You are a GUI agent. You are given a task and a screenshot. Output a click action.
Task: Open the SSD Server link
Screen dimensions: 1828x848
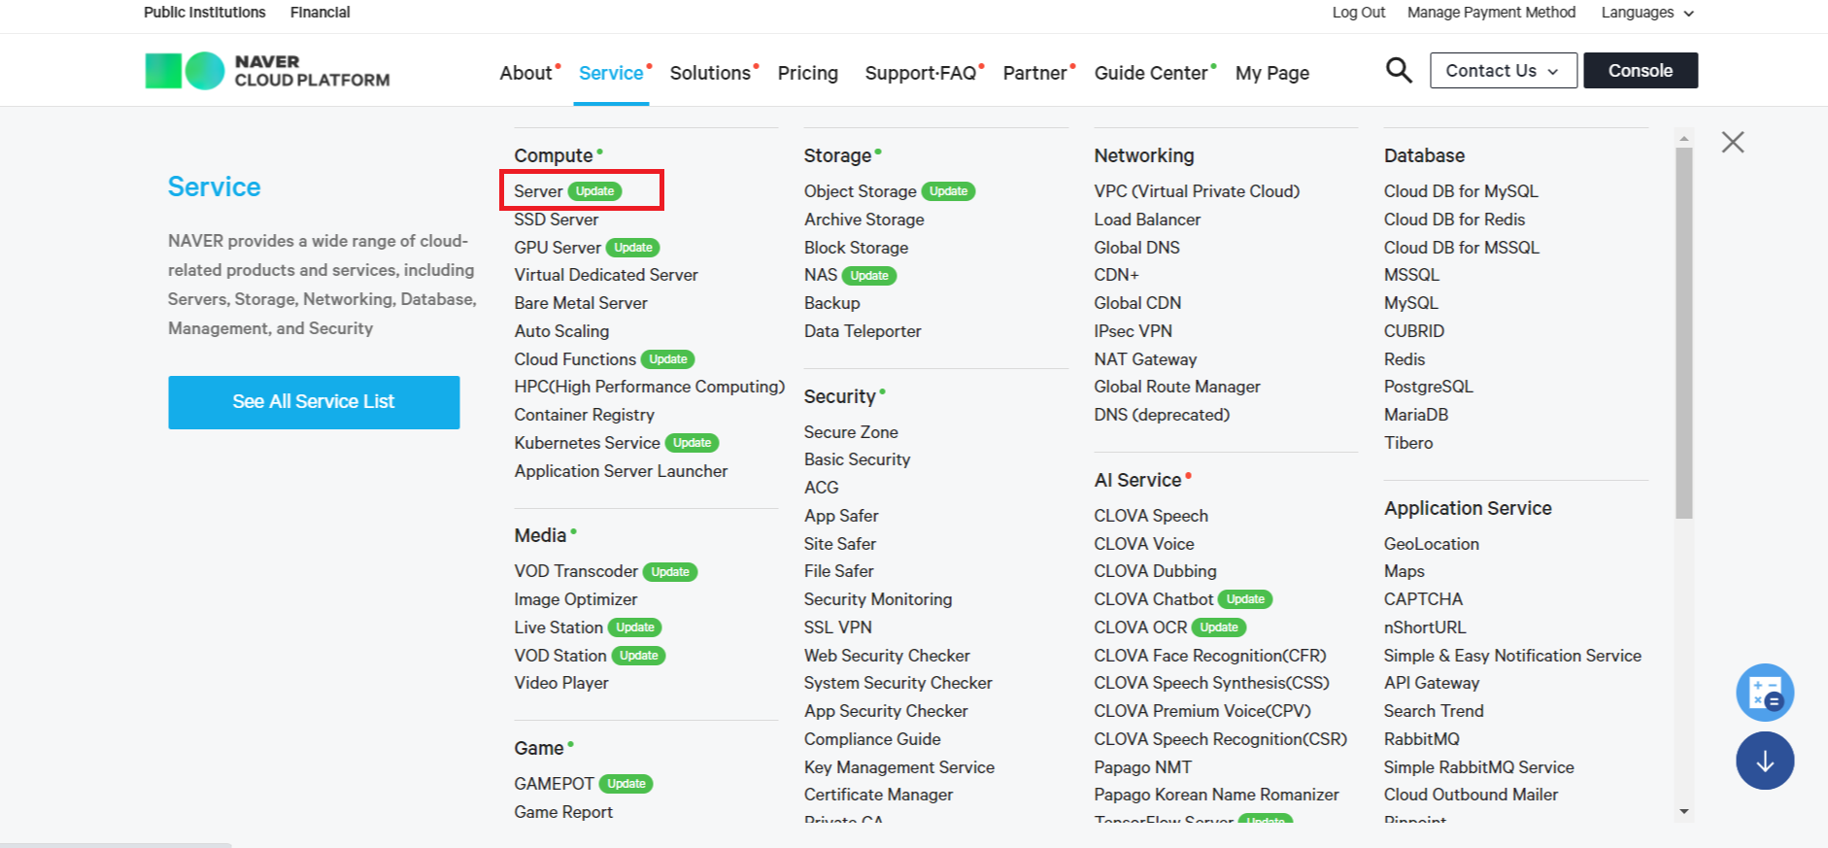pyautogui.click(x=556, y=220)
